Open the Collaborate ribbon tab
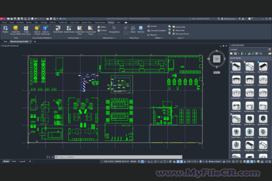The height and width of the screenshot is (181, 272). tap(63, 23)
